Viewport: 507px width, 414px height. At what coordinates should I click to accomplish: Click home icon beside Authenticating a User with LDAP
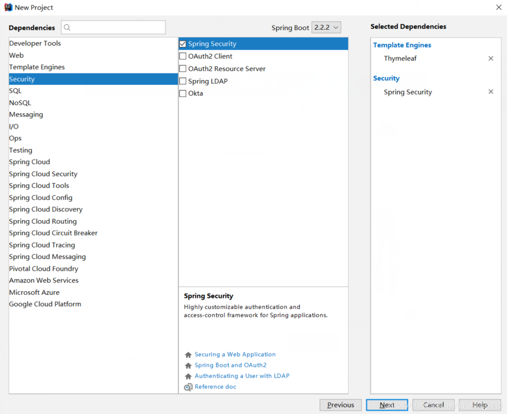(x=188, y=376)
